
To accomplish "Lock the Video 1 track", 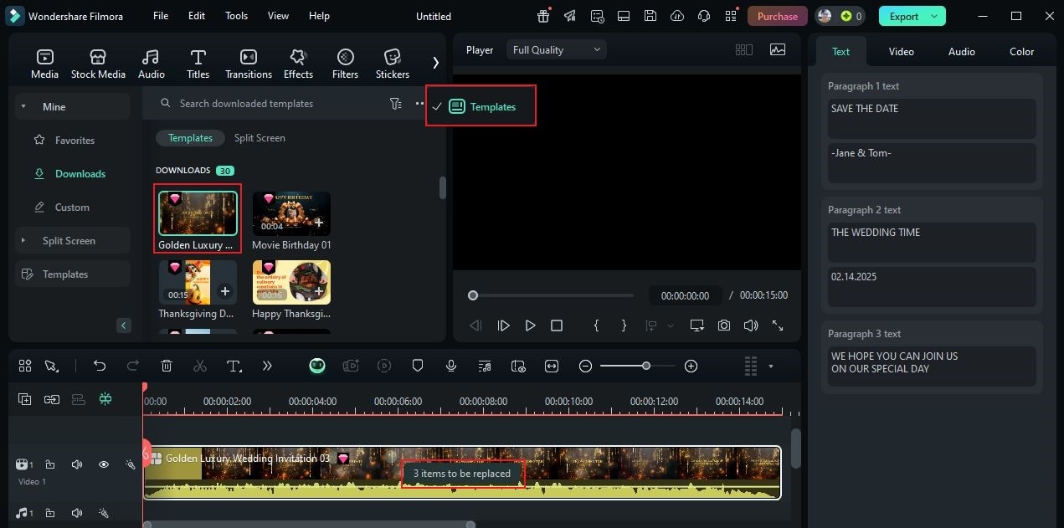I will point(50,464).
